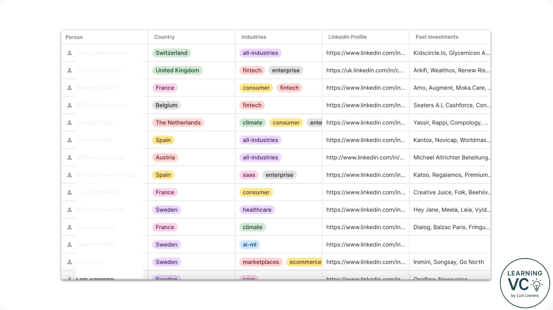Click the person icon beside Hugo Amsellem
Screen dimensions: 553x310
[x=70, y=192]
